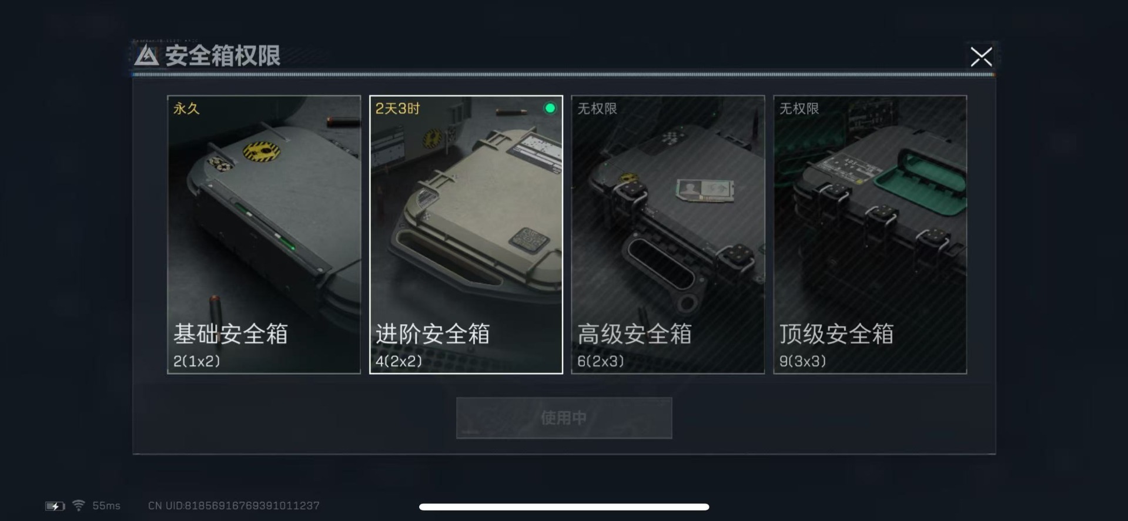Click the 2天3时 remaining time label
Viewport: 1128px width, 521px height.
pyautogui.click(x=398, y=109)
